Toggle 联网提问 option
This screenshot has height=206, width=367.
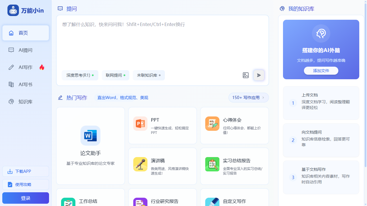click(116, 75)
